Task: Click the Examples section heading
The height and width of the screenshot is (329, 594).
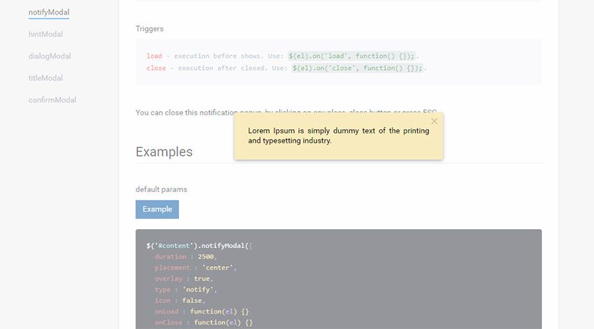Action: 164,152
